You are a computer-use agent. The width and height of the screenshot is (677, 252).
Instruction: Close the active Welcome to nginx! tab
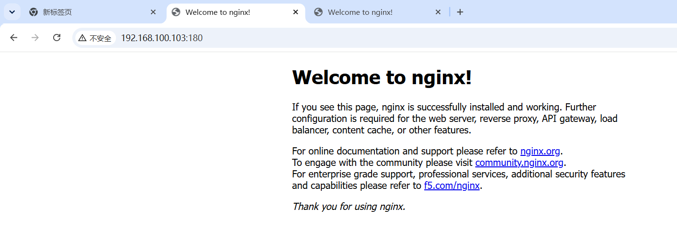[x=296, y=12]
